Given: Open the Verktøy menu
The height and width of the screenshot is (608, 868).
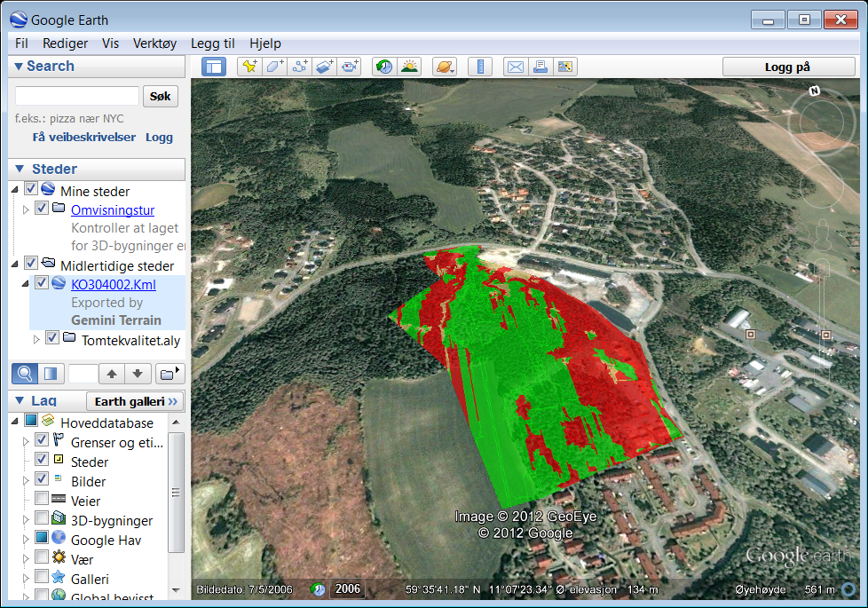Looking at the screenshot, I should tap(154, 43).
